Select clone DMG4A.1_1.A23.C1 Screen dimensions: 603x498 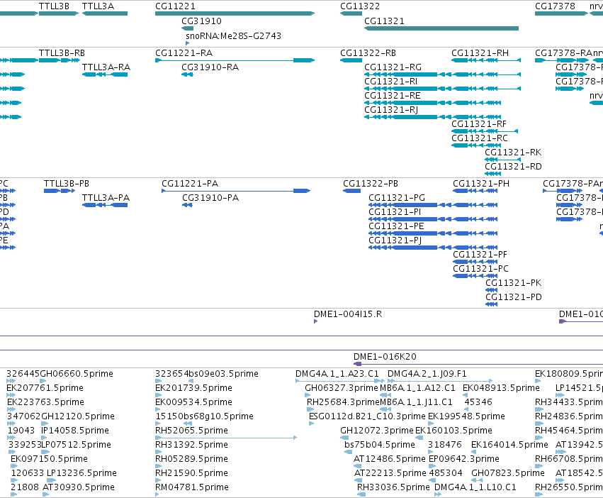click(337, 374)
